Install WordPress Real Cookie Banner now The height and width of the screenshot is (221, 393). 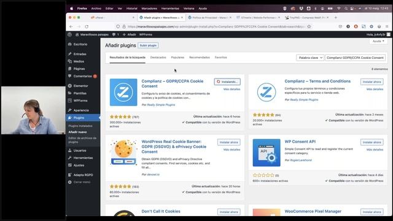229,142
